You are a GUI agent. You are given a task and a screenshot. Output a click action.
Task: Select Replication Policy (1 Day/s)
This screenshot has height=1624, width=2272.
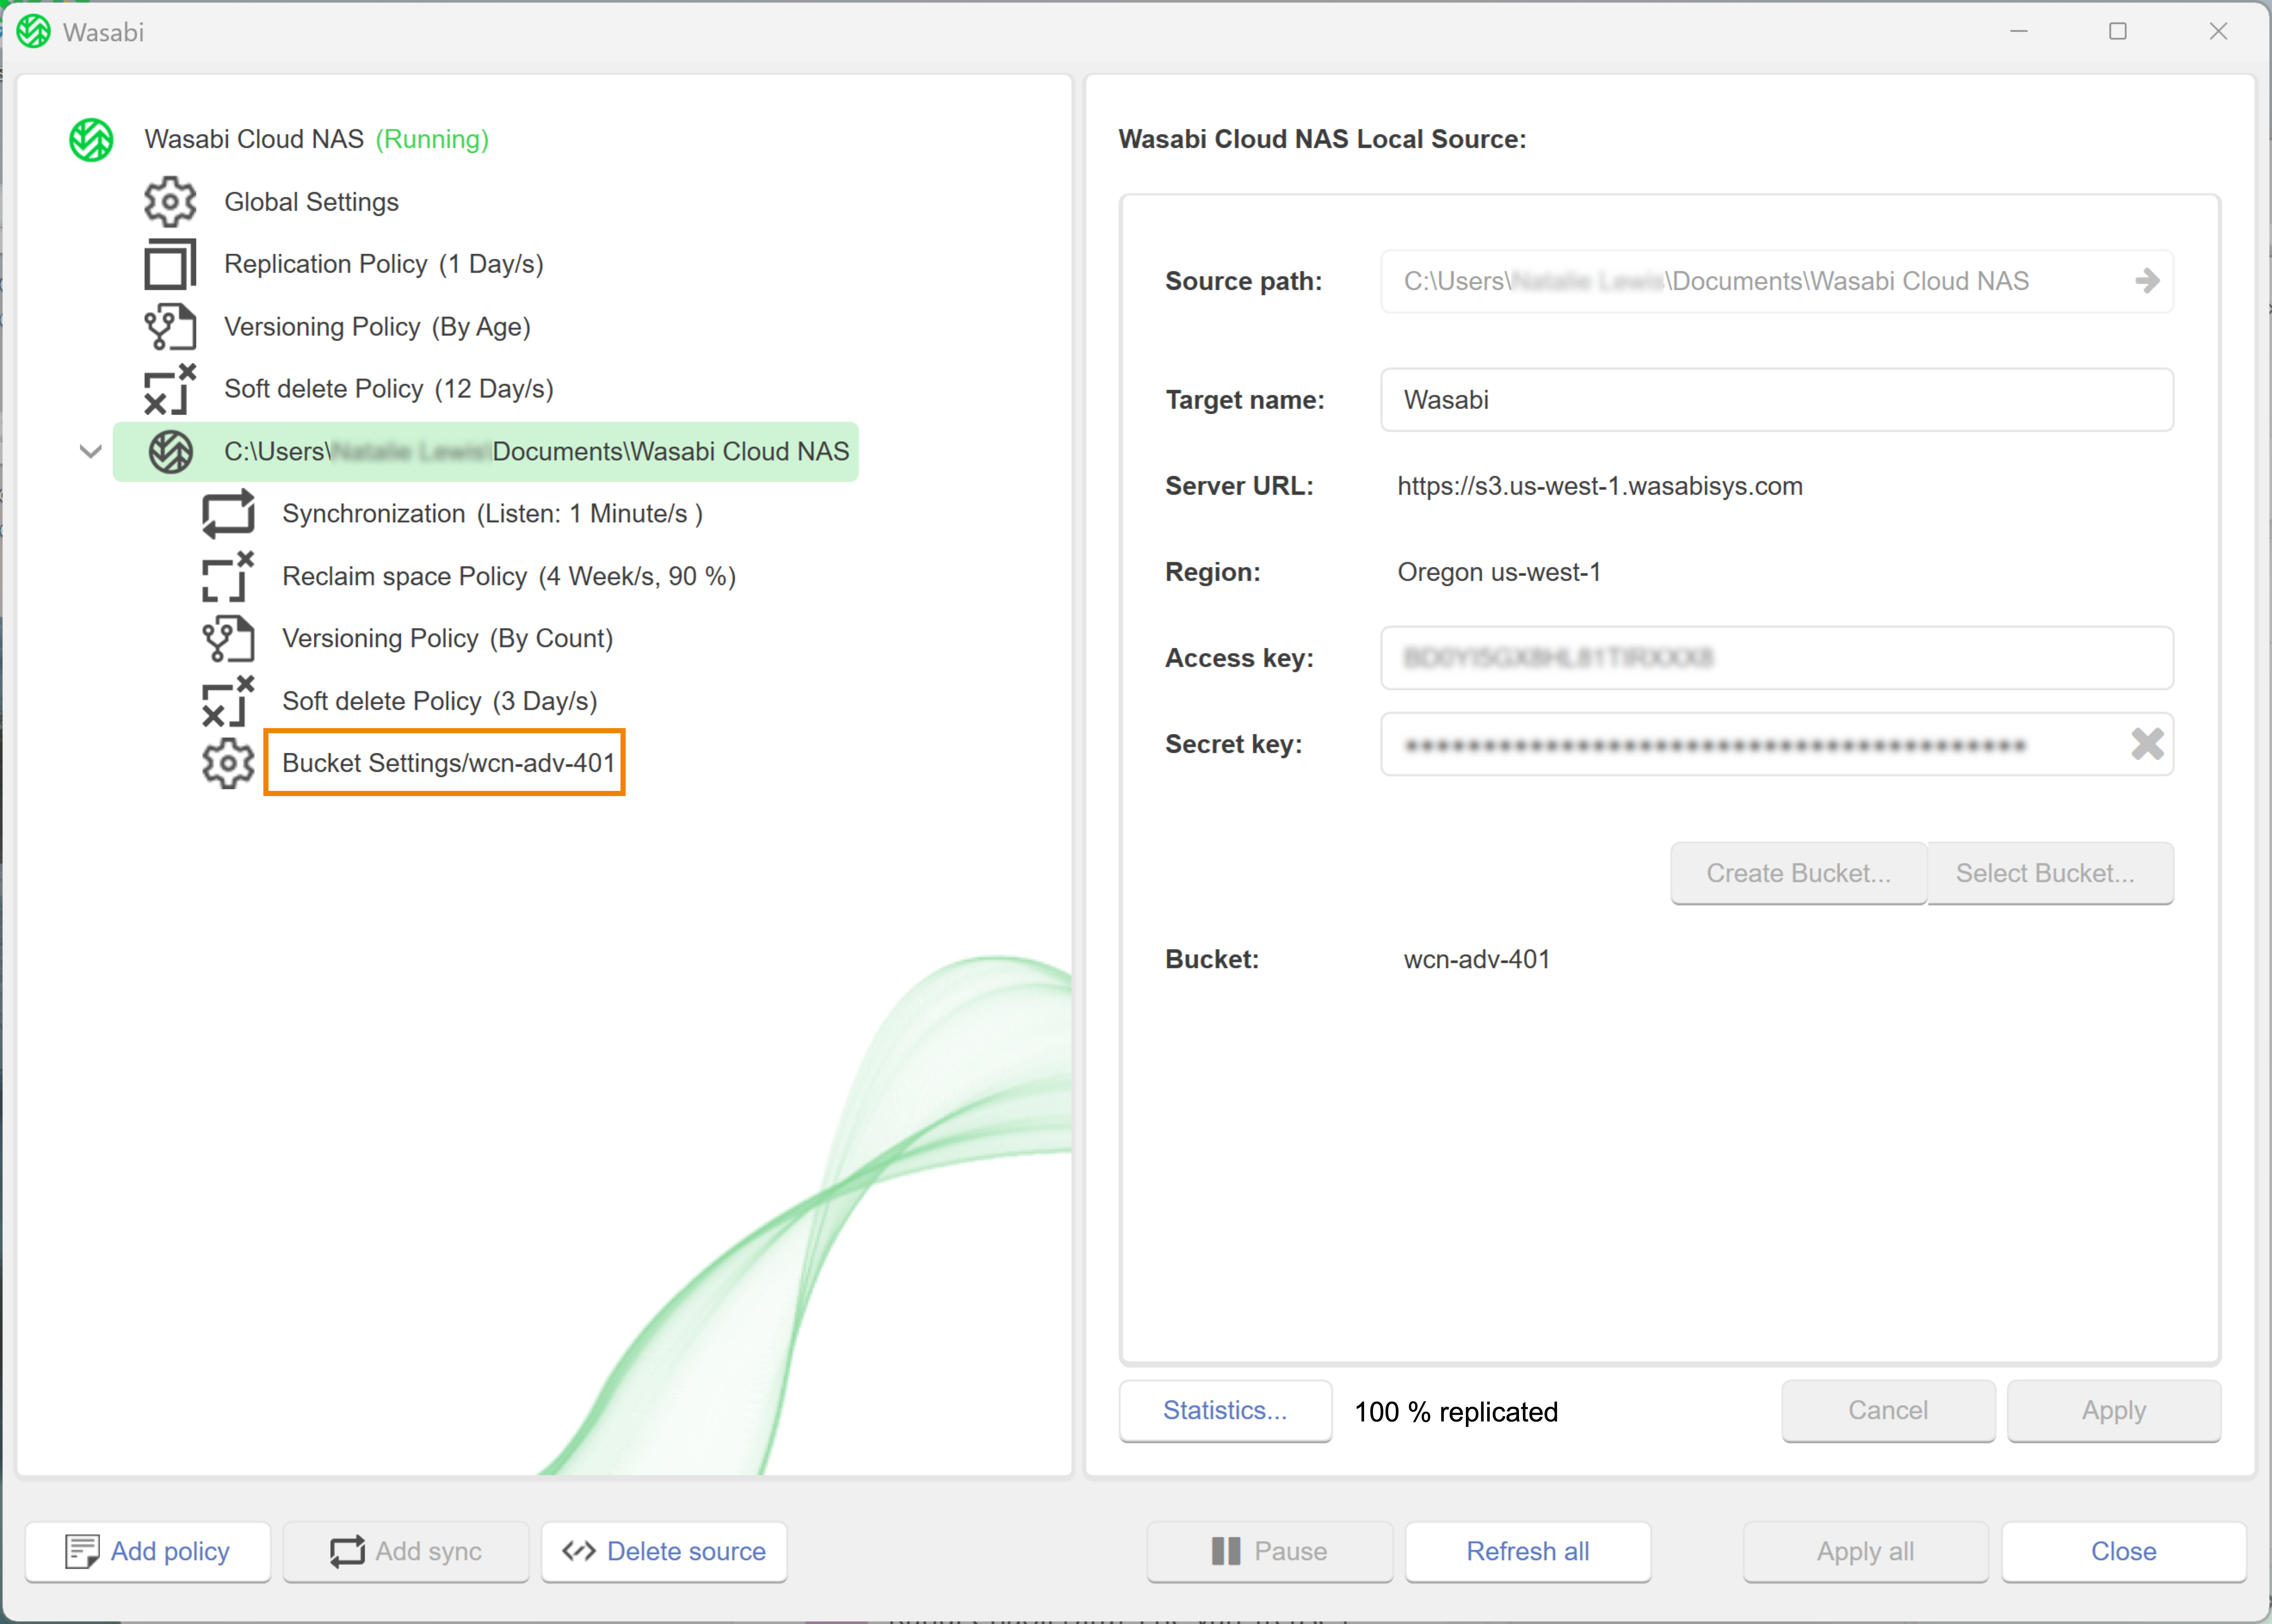[x=384, y=264]
